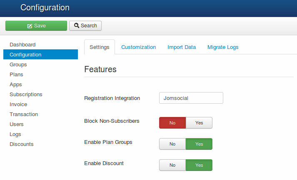297x180 pixels.
Task: Open the Import Data tab
Action: point(182,47)
